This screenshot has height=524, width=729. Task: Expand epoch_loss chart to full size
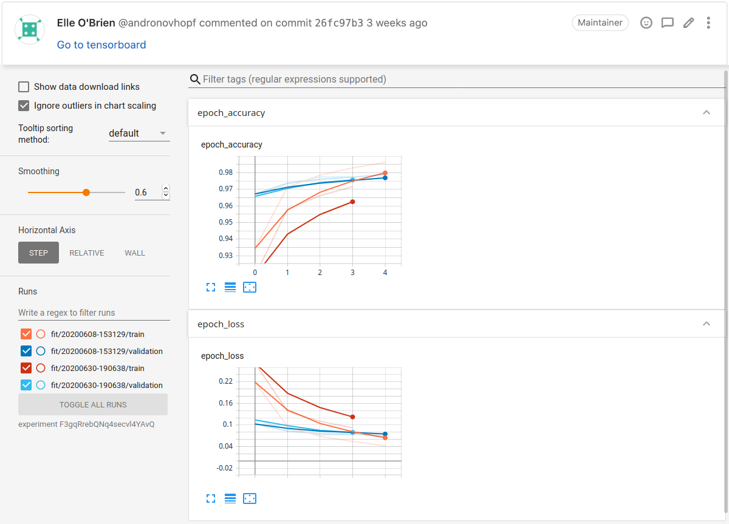point(211,498)
